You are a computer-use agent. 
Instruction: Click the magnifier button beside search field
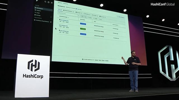[79, 16]
